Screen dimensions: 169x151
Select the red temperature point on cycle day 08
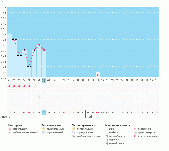[x=44, y=50]
